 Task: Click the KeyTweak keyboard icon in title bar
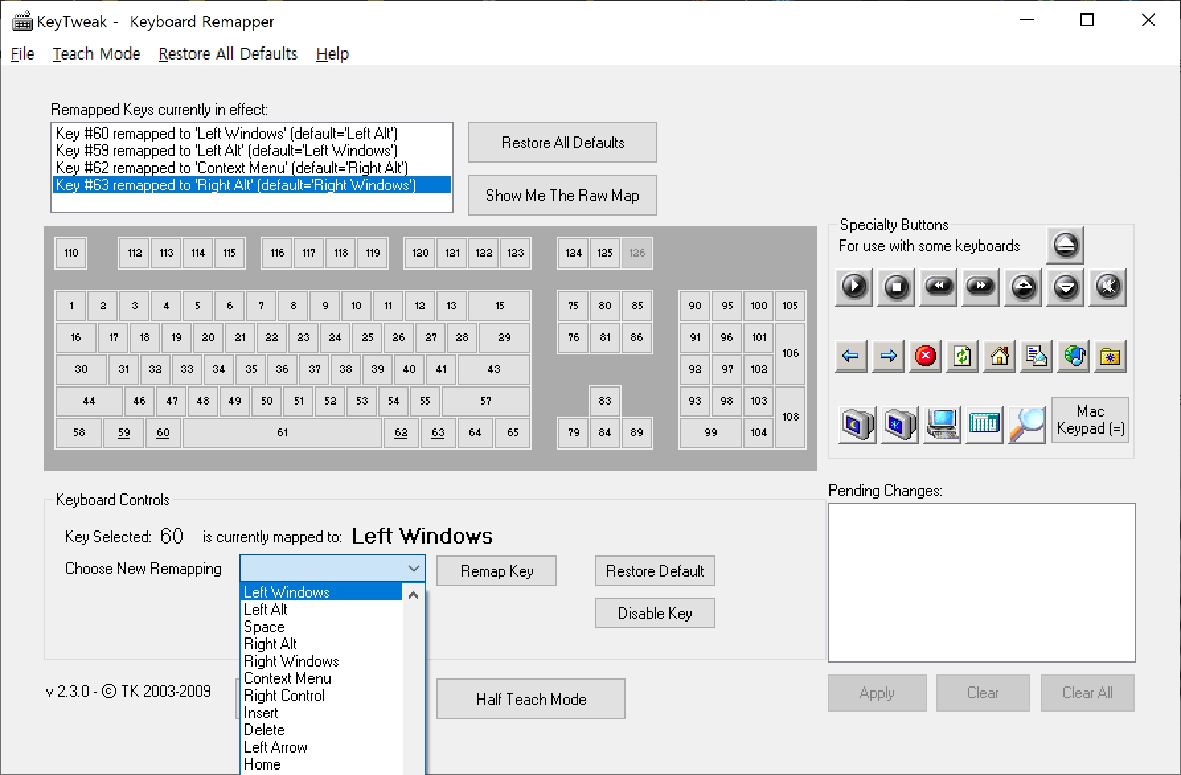click(x=22, y=22)
